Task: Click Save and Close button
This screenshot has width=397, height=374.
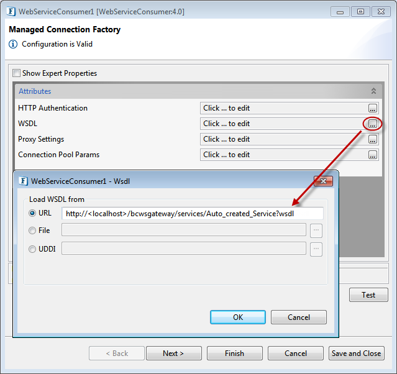Action: tap(356, 353)
